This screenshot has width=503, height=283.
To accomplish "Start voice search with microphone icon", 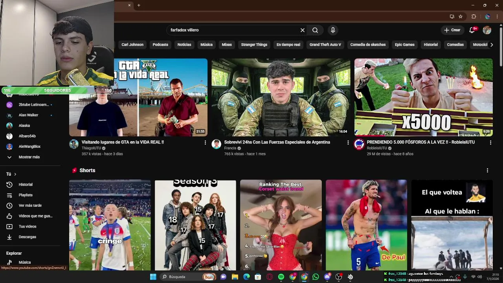I will click(x=333, y=30).
